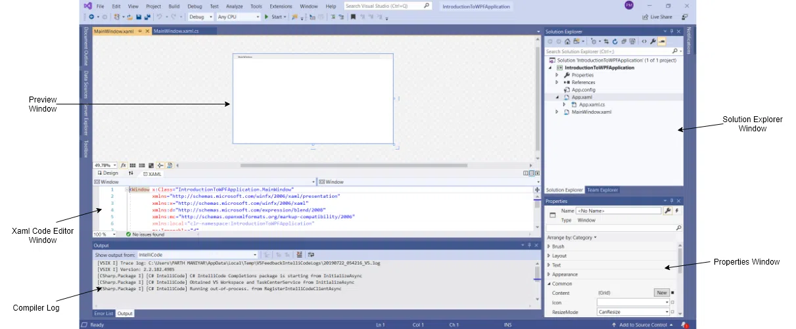This screenshot has height=329, width=796.
Task: Toggle the snap grid icon in designer bar
Action: [x=133, y=165]
